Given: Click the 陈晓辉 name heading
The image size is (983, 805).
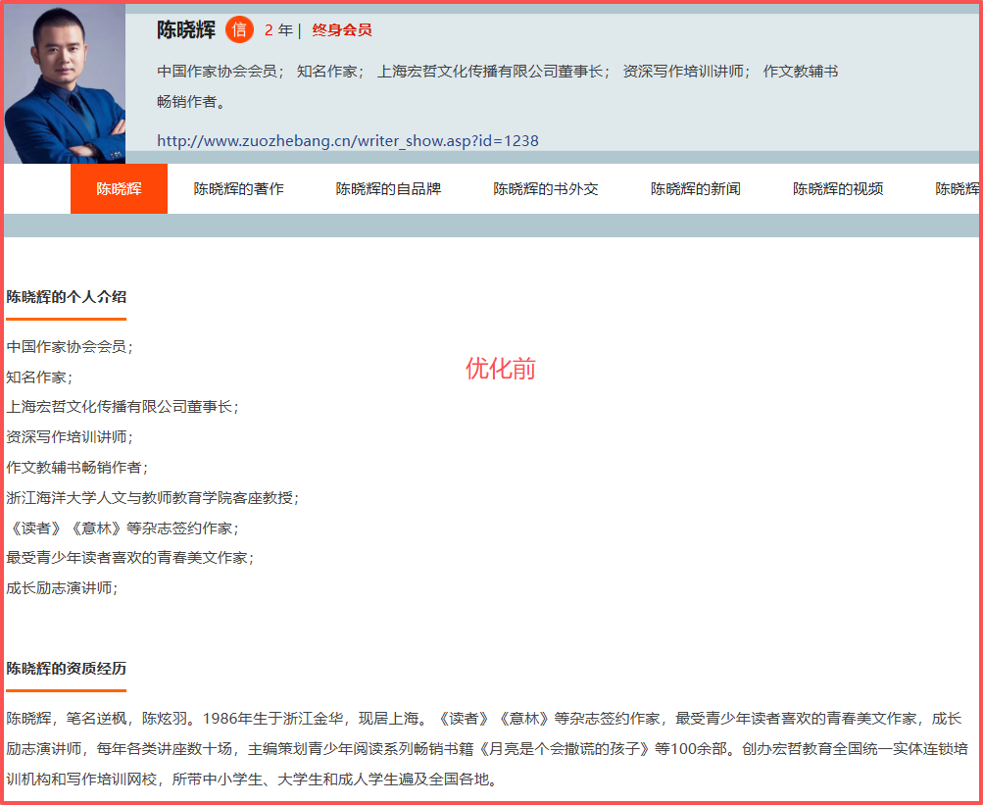Looking at the screenshot, I should point(186,29).
